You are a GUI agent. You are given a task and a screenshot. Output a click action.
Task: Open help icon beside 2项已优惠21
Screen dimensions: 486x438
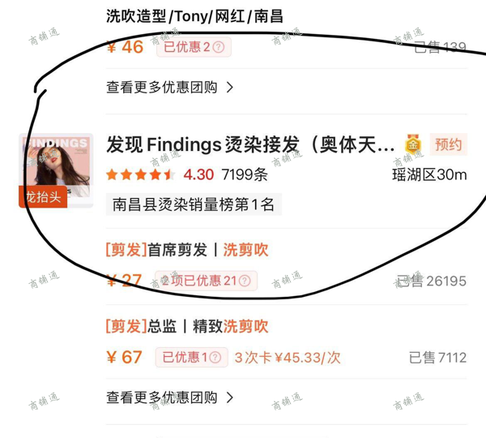[x=245, y=281]
